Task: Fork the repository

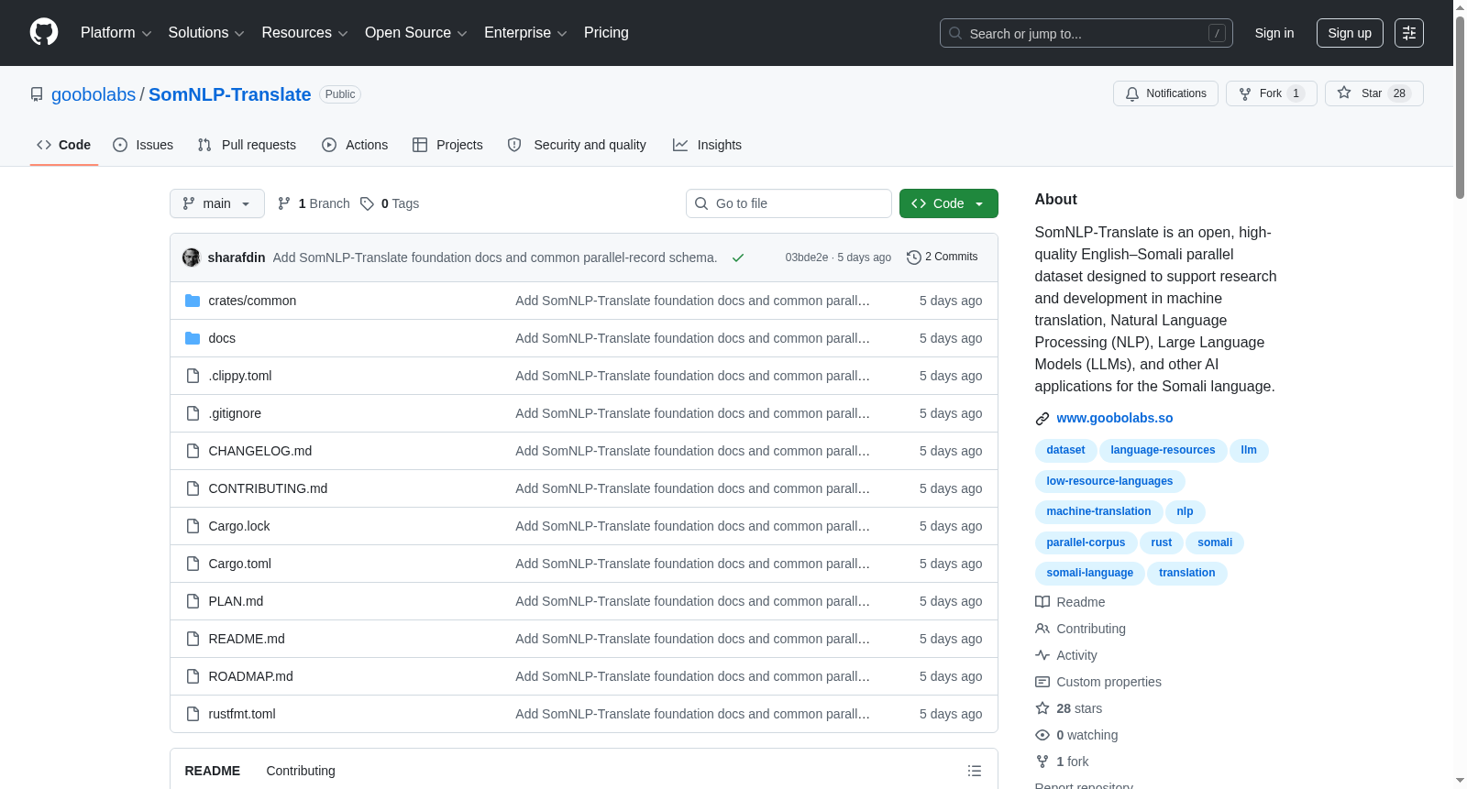Action: tap(1271, 93)
